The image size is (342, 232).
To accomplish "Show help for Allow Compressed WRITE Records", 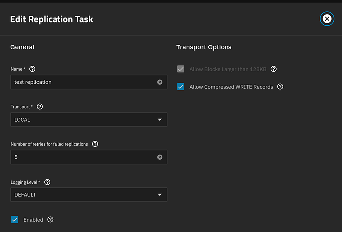I will pos(280,87).
